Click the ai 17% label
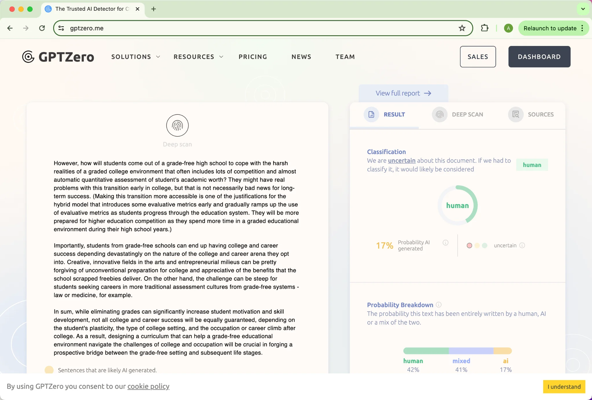592x400 pixels. click(506, 365)
